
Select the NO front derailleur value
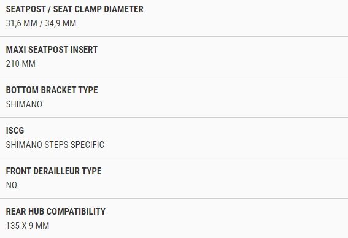[12, 185]
